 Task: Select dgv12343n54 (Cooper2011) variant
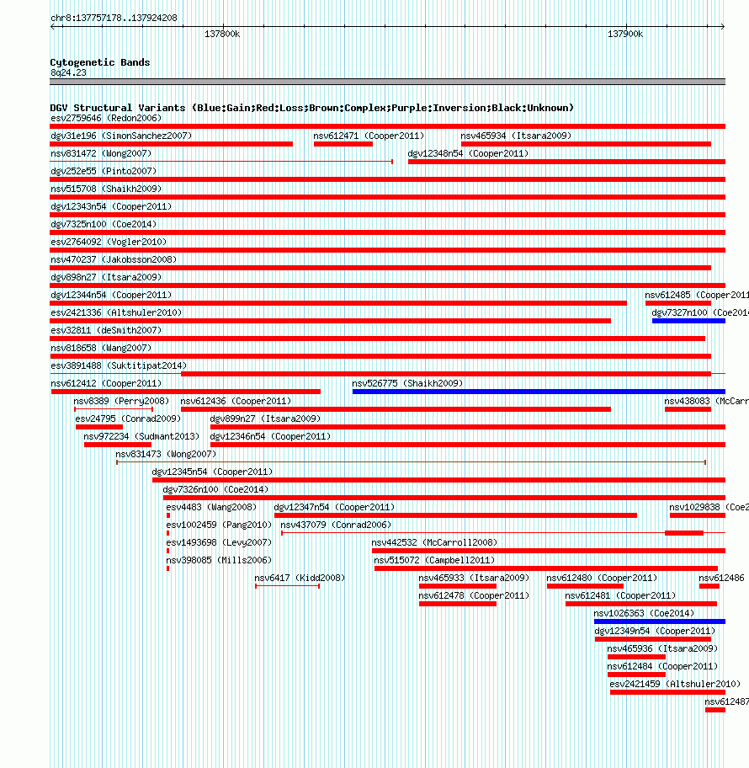pyautogui.click(x=111, y=206)
